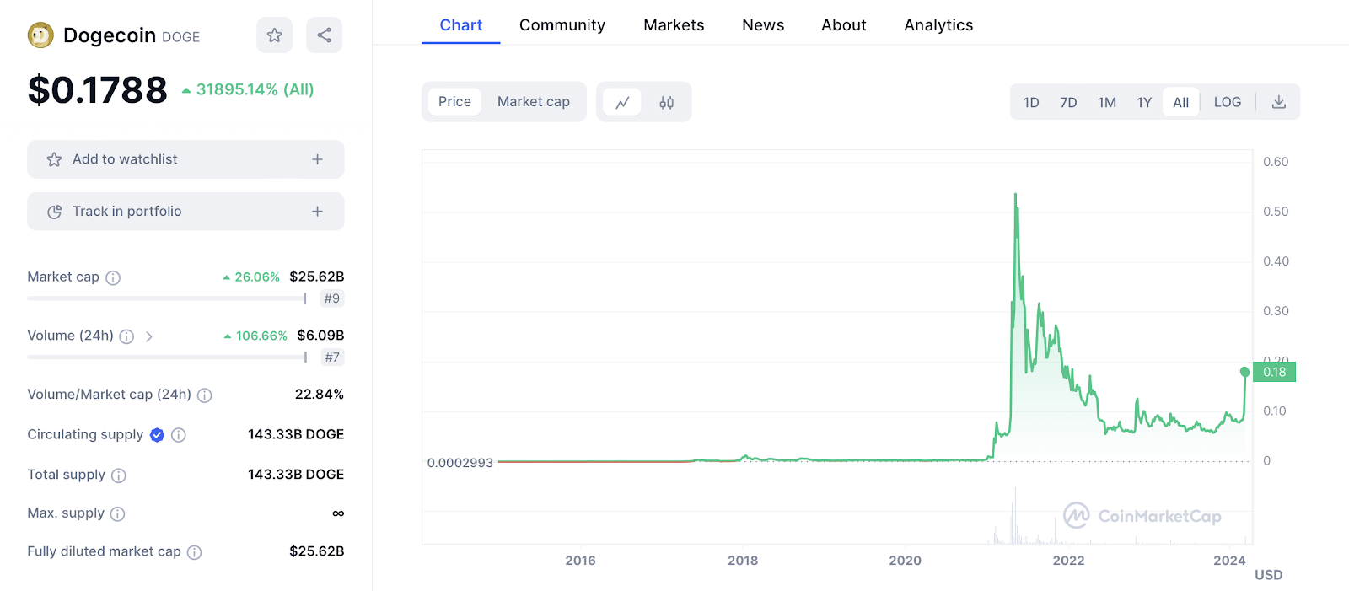1349x591 pixels.
Task: Set chart range to 1D
Action: click(x=1031, y=103)
